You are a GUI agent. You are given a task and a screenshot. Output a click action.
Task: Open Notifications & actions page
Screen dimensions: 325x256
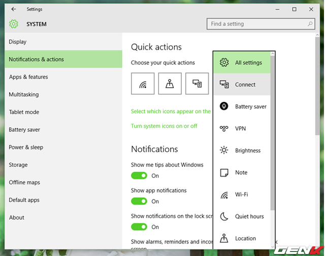[63, 59]
